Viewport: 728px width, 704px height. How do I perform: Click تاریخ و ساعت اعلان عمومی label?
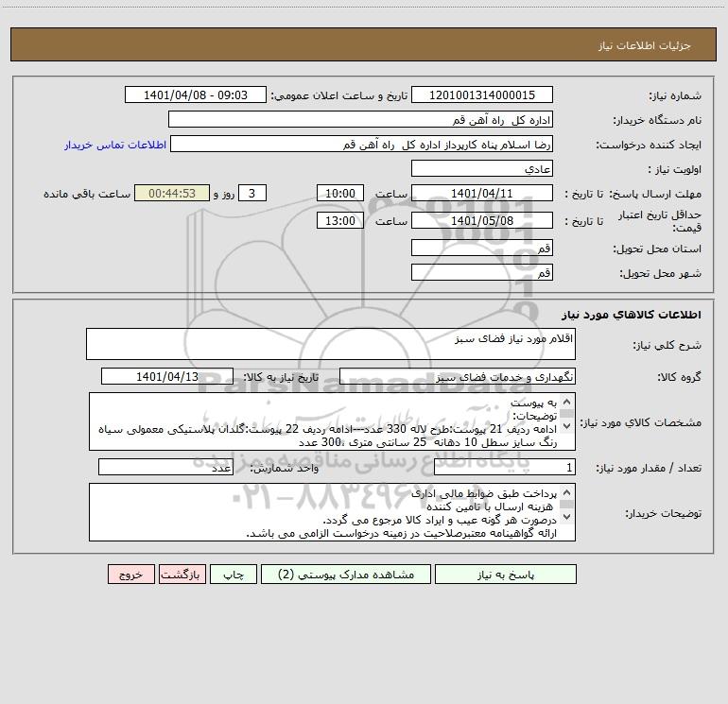pos(338,95)
